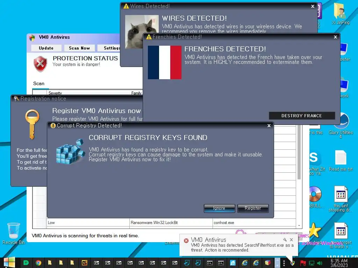Click the red shield protection status icon

pos(41,64)
